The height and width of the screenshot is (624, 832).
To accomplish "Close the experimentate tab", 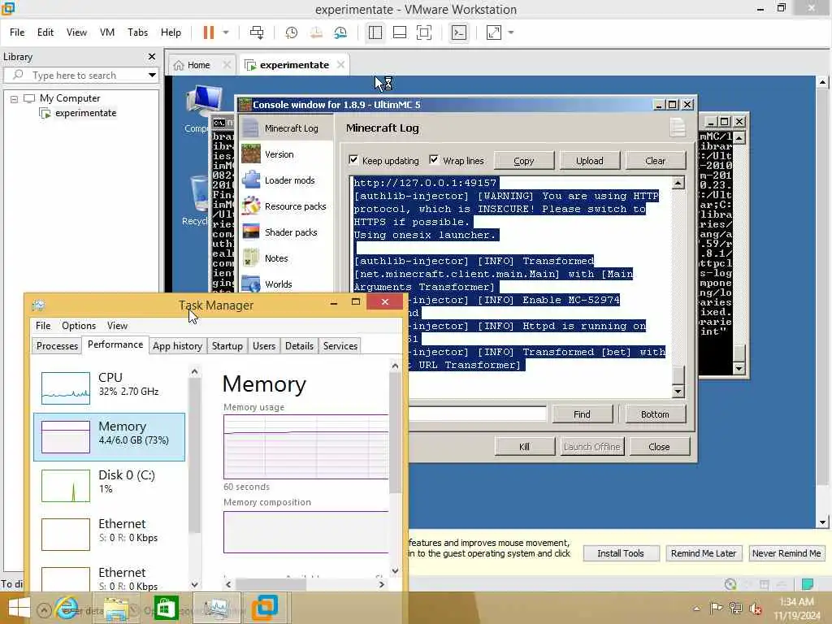I will pos(340,64).
